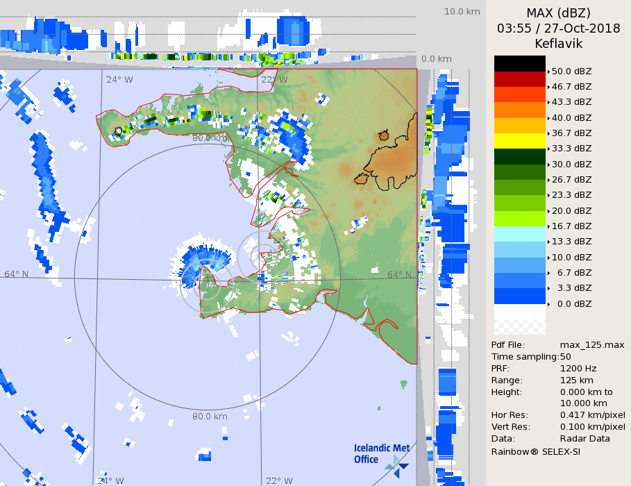This screenshot has width=631, height=486.
Task: Click the 10.0 km height axis label
Action: pyautogui.click(x=462, y=12)
